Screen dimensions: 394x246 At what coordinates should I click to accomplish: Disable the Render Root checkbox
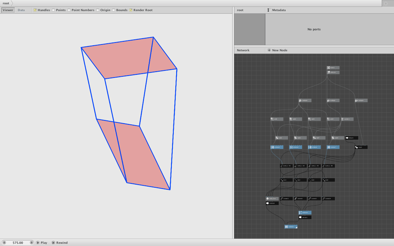131,10
